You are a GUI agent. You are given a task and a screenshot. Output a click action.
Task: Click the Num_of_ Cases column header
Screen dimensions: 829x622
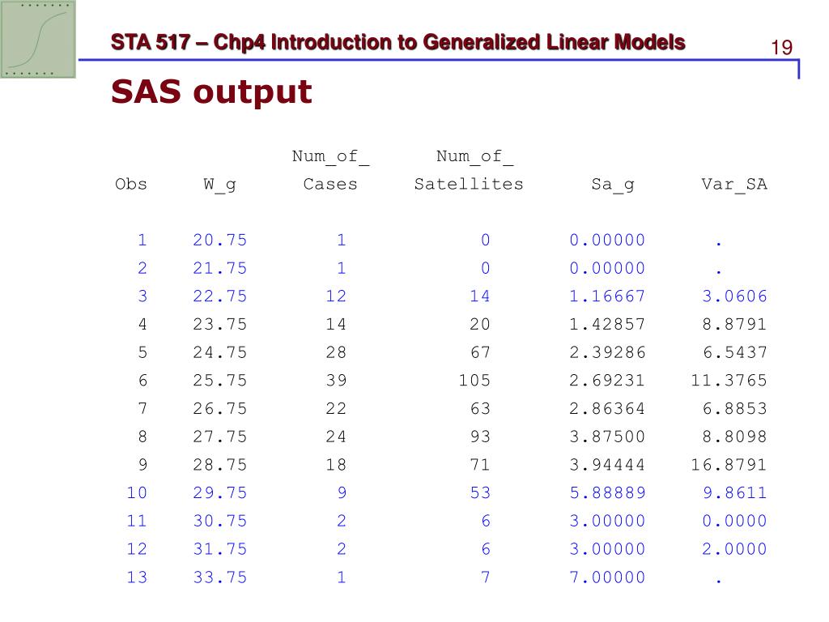click(330, 170)
